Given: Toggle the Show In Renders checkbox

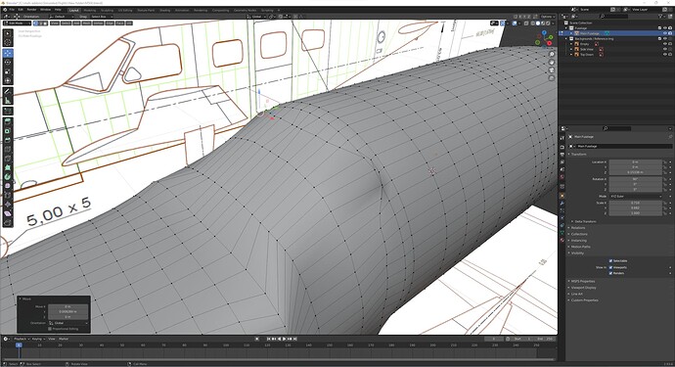Looking at the screenshot, I should (610, 273).
